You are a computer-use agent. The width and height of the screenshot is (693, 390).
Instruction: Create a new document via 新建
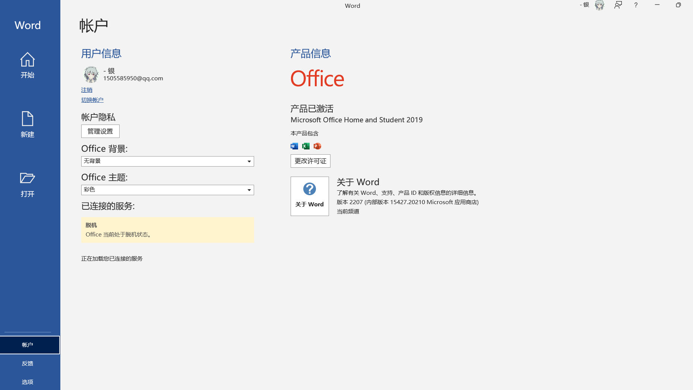(28, 125)
